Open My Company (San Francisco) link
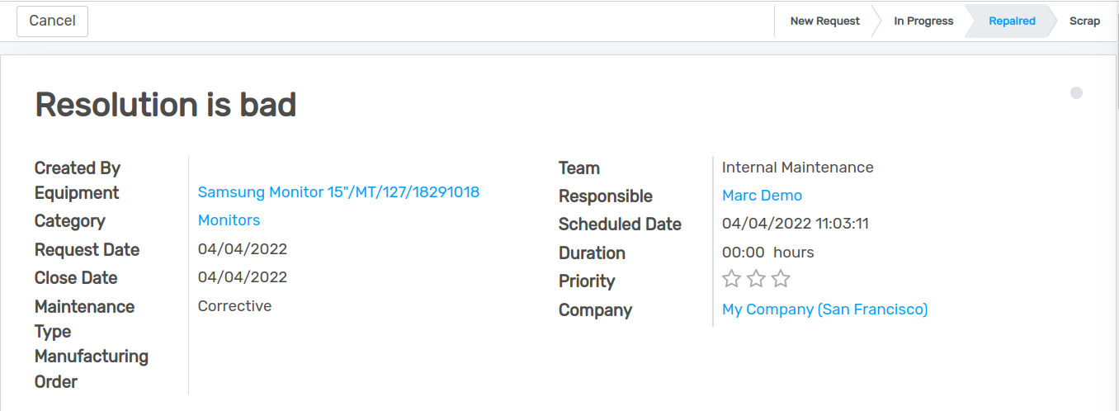The image size is (1119, 411). pyautogui.click(x=824, y=309)
